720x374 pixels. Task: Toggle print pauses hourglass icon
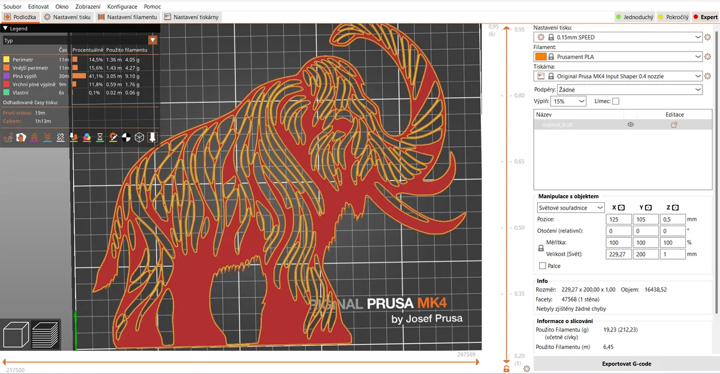tap(100, 138)
